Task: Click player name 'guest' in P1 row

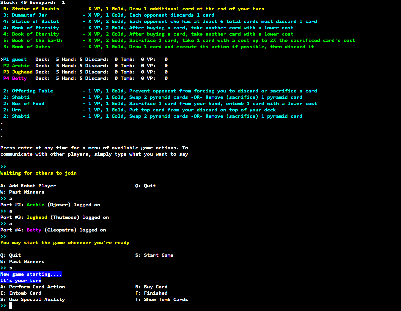Action: (x=19, y=59)
